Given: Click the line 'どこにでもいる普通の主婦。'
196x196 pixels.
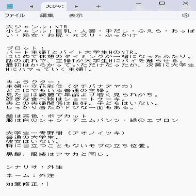Looking at the screenshot, I should [58, 90].
